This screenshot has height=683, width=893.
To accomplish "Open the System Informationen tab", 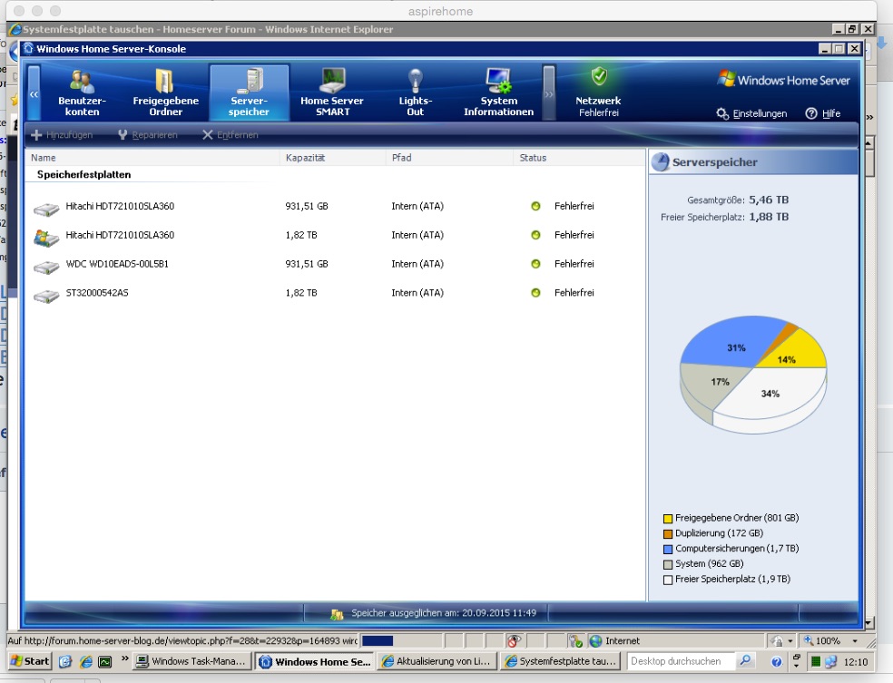I will point(498,93).
